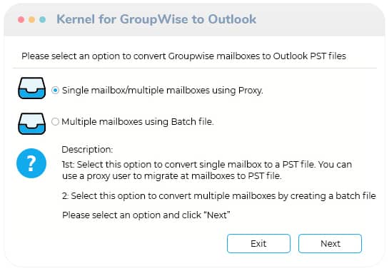Click the inbox icon beside the Batch file option
This screenshot has width=389, height=271.
click(31, 123)
